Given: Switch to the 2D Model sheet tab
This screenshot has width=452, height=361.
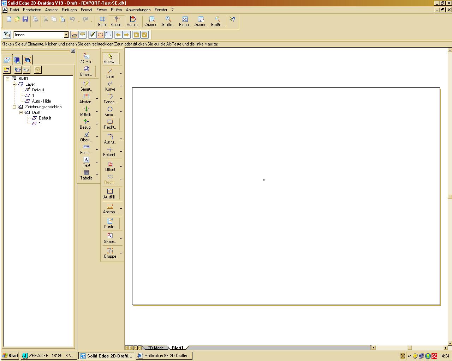Looking at the screenshot, I should point(156,348).
